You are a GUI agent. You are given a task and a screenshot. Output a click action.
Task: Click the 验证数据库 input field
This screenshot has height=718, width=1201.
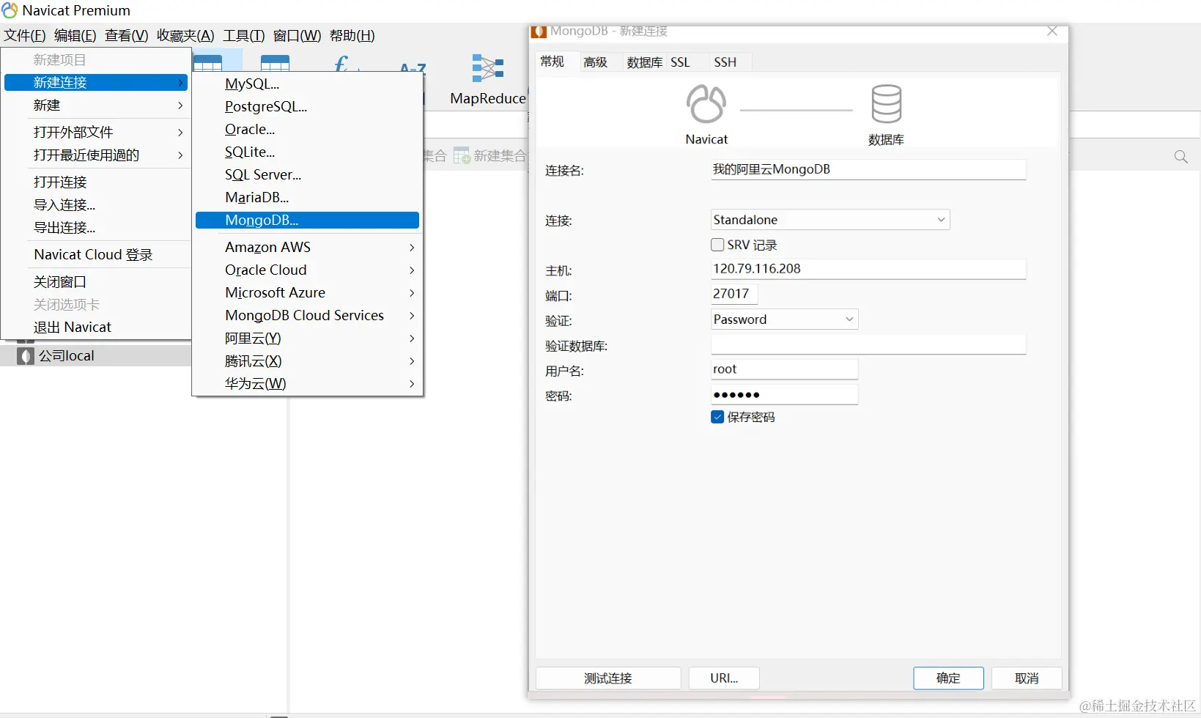coord(868,344)
